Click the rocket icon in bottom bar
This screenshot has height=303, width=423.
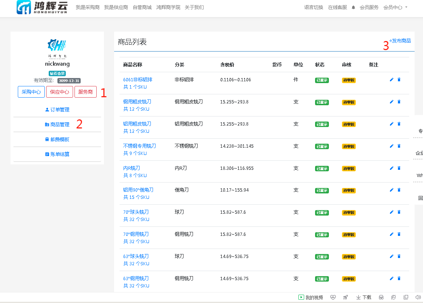click(345, 297)
